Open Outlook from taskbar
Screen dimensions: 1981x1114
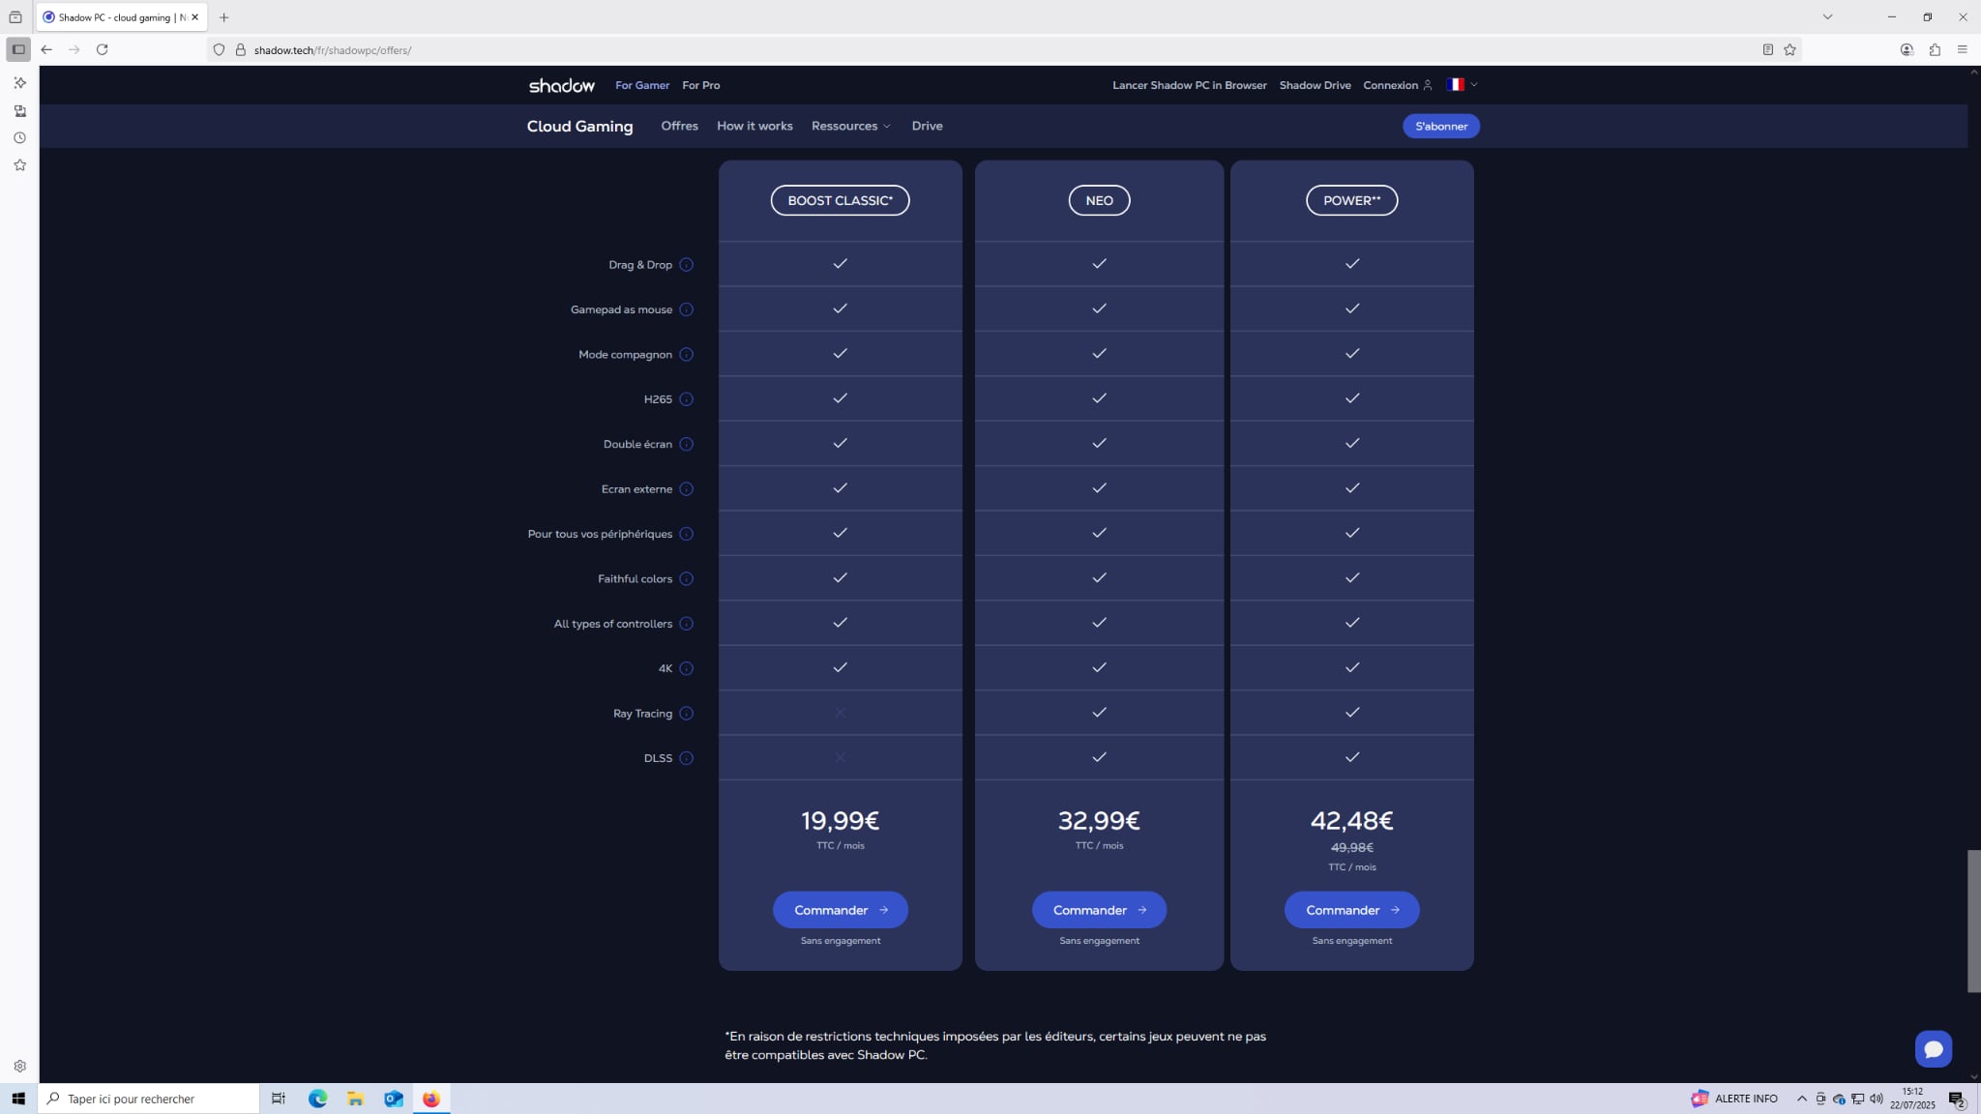click(x=393, y=1099)
